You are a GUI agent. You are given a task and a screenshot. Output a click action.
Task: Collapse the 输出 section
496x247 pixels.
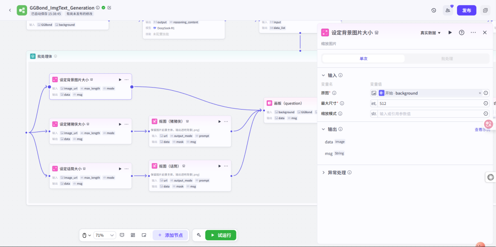click(x=323, y=129)
